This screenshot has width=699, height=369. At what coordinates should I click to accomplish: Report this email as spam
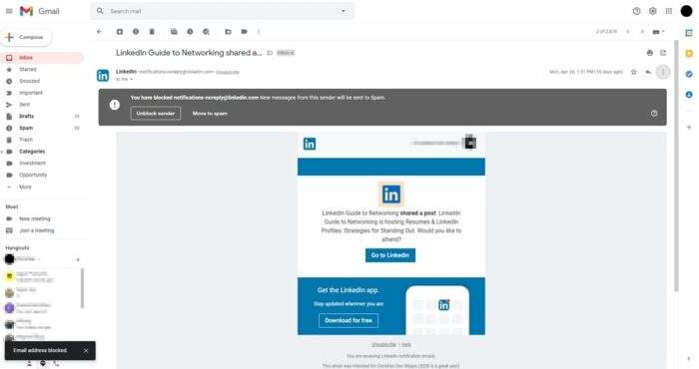click(136, 32)
